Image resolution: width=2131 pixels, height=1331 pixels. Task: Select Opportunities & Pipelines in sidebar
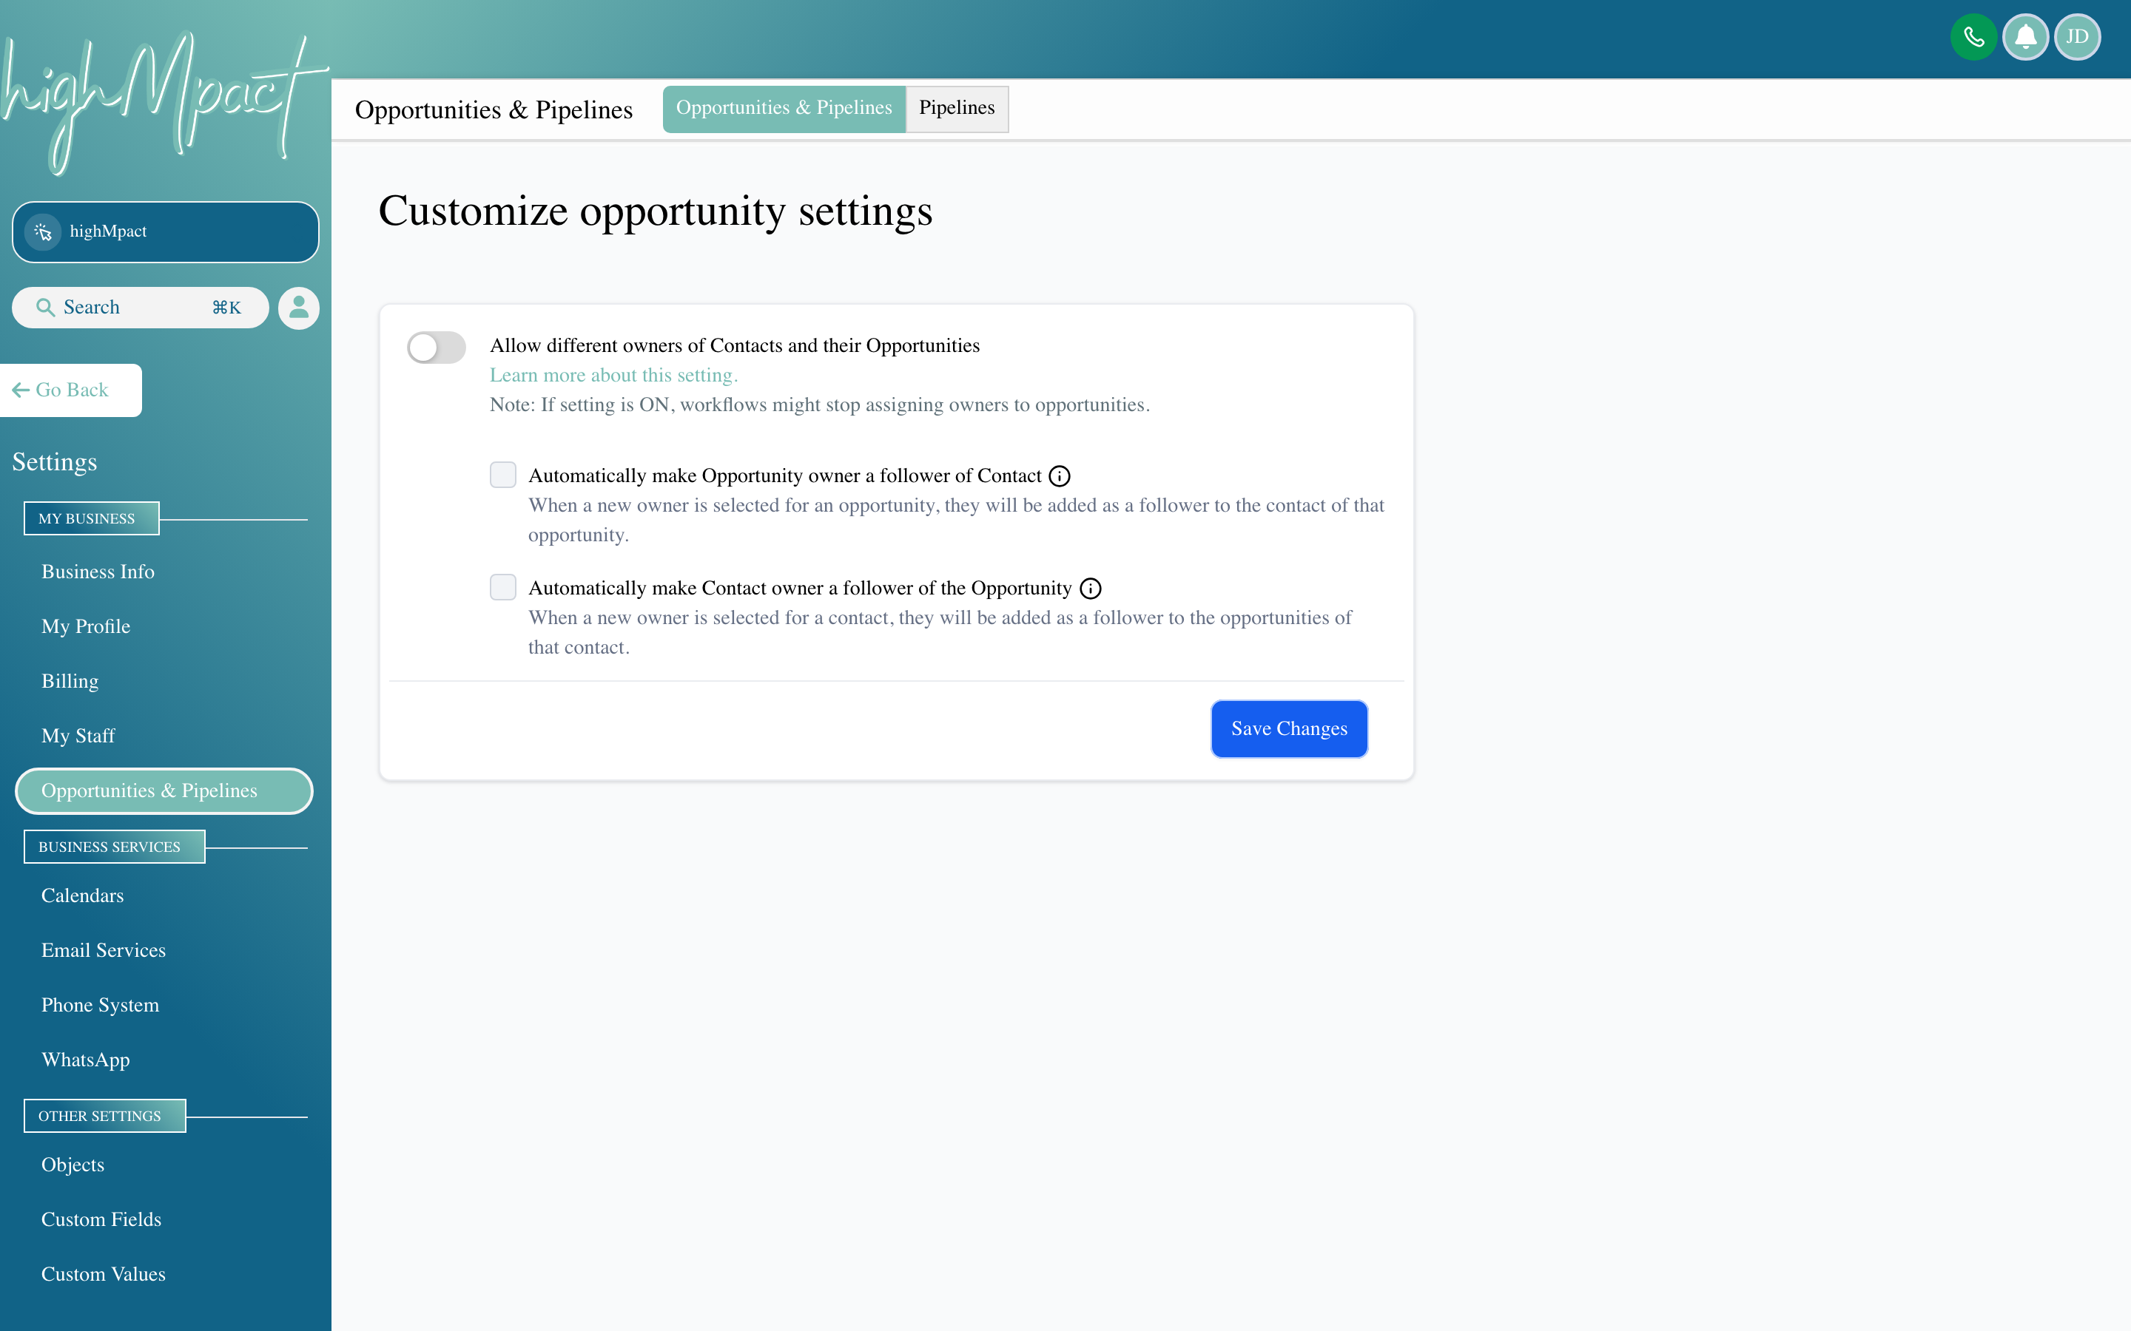pyautogui.click(x=164, y=790)
